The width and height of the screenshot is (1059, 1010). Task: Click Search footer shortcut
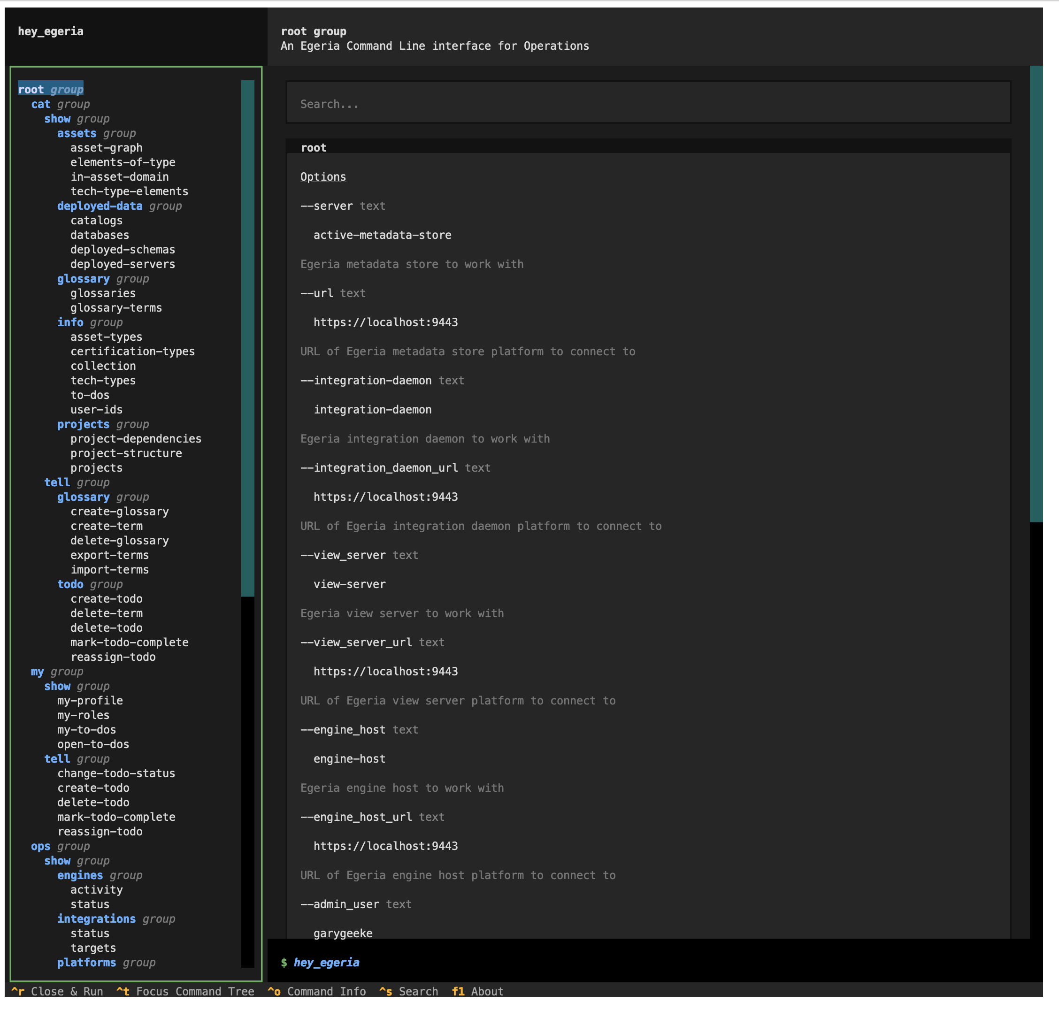point(409,991)
